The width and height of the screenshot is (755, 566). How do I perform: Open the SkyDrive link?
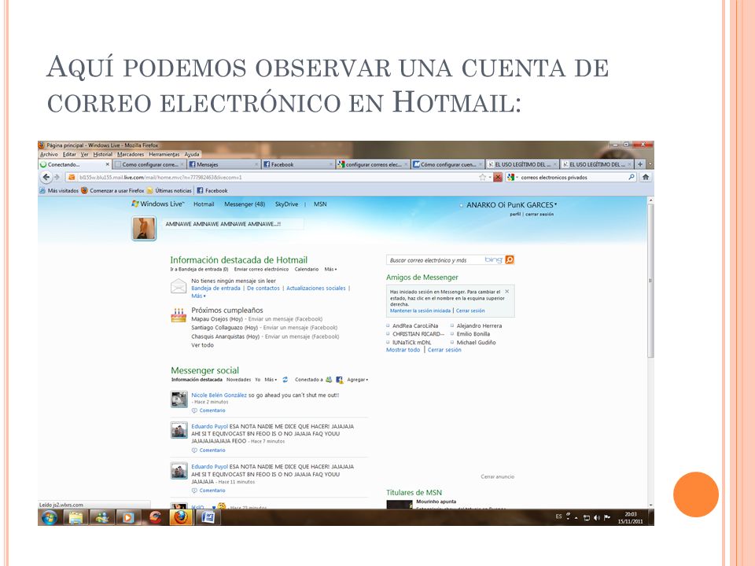click(x=286, y=204)
